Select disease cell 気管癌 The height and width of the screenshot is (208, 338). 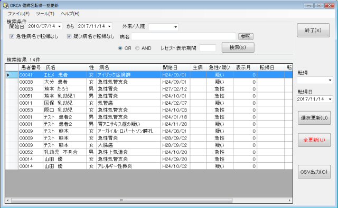[x=128, y=103]
